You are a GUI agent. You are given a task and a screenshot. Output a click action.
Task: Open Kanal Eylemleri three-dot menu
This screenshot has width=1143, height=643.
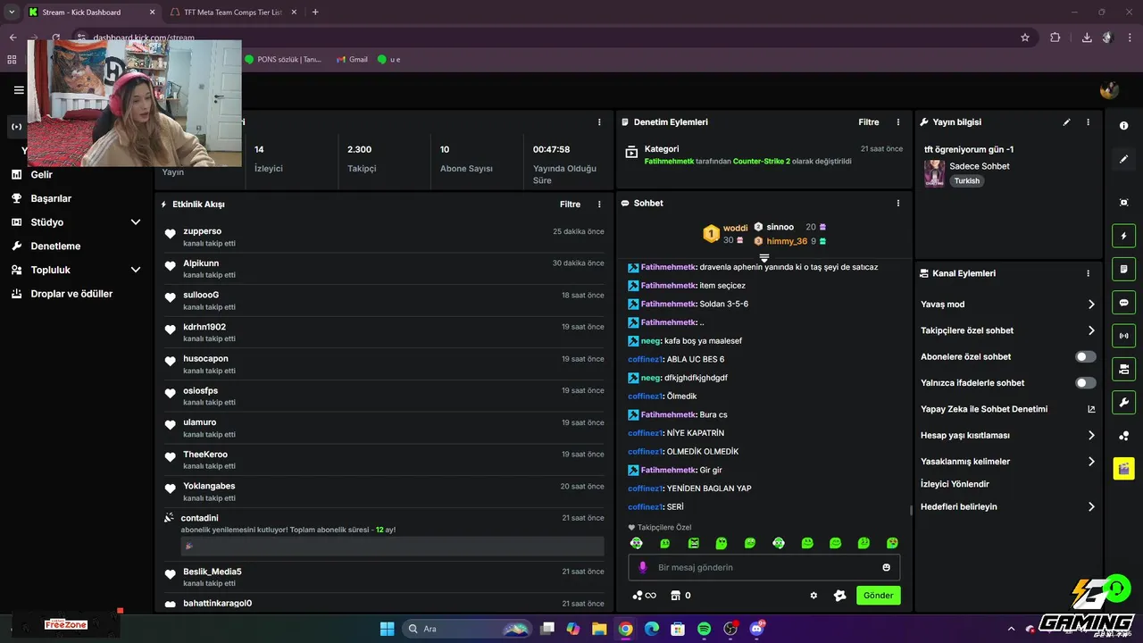pos(1088,273)
